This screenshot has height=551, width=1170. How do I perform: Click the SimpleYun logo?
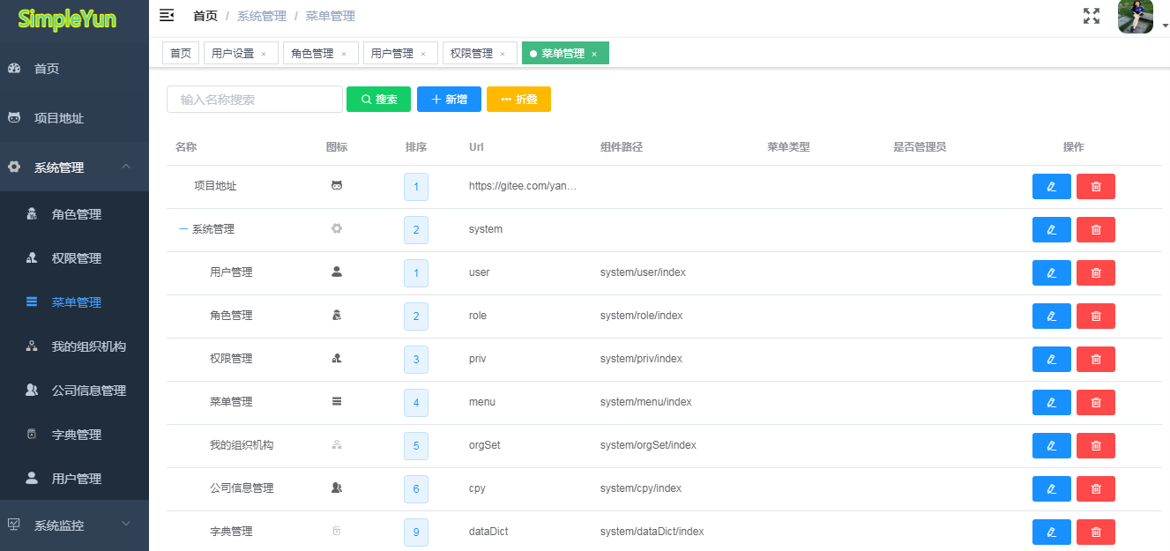pos(67,19)
